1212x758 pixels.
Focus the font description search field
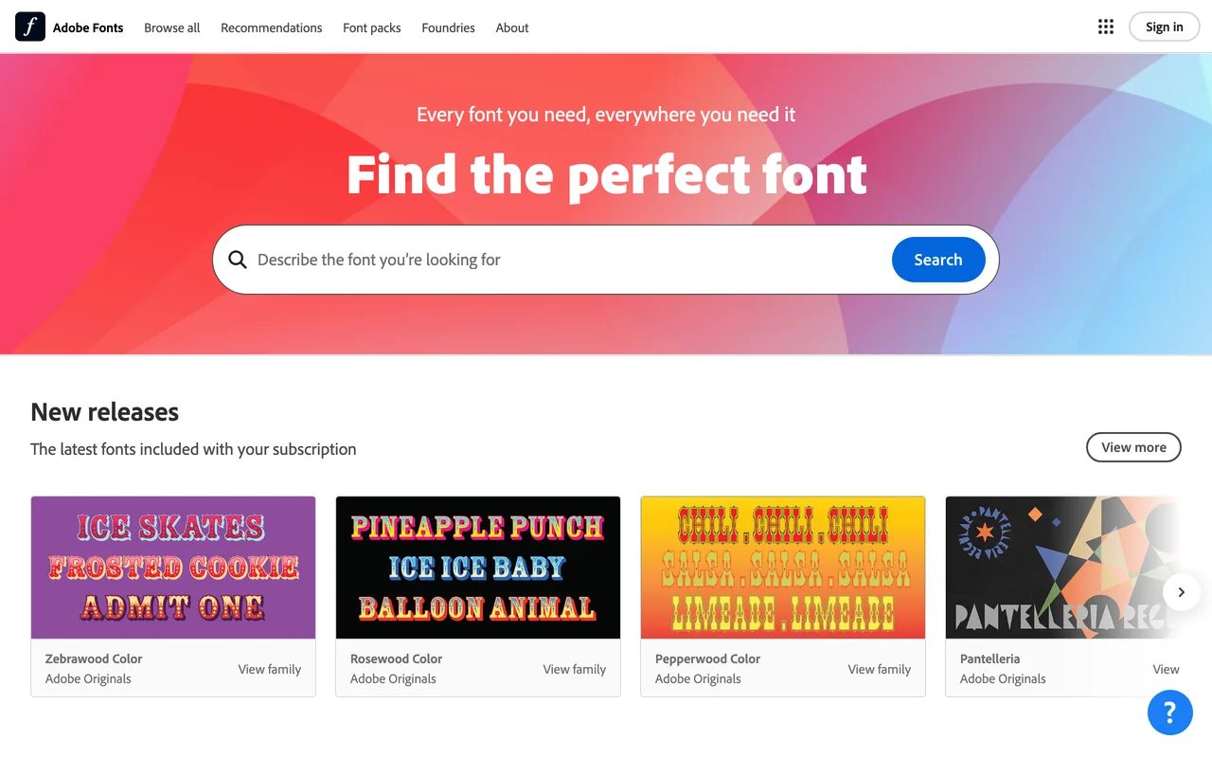click(606, 260)
